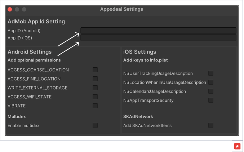Check the NSUserTrackingUsageDescription checkbox
This screenshot has width=244, height=152.
211,73
